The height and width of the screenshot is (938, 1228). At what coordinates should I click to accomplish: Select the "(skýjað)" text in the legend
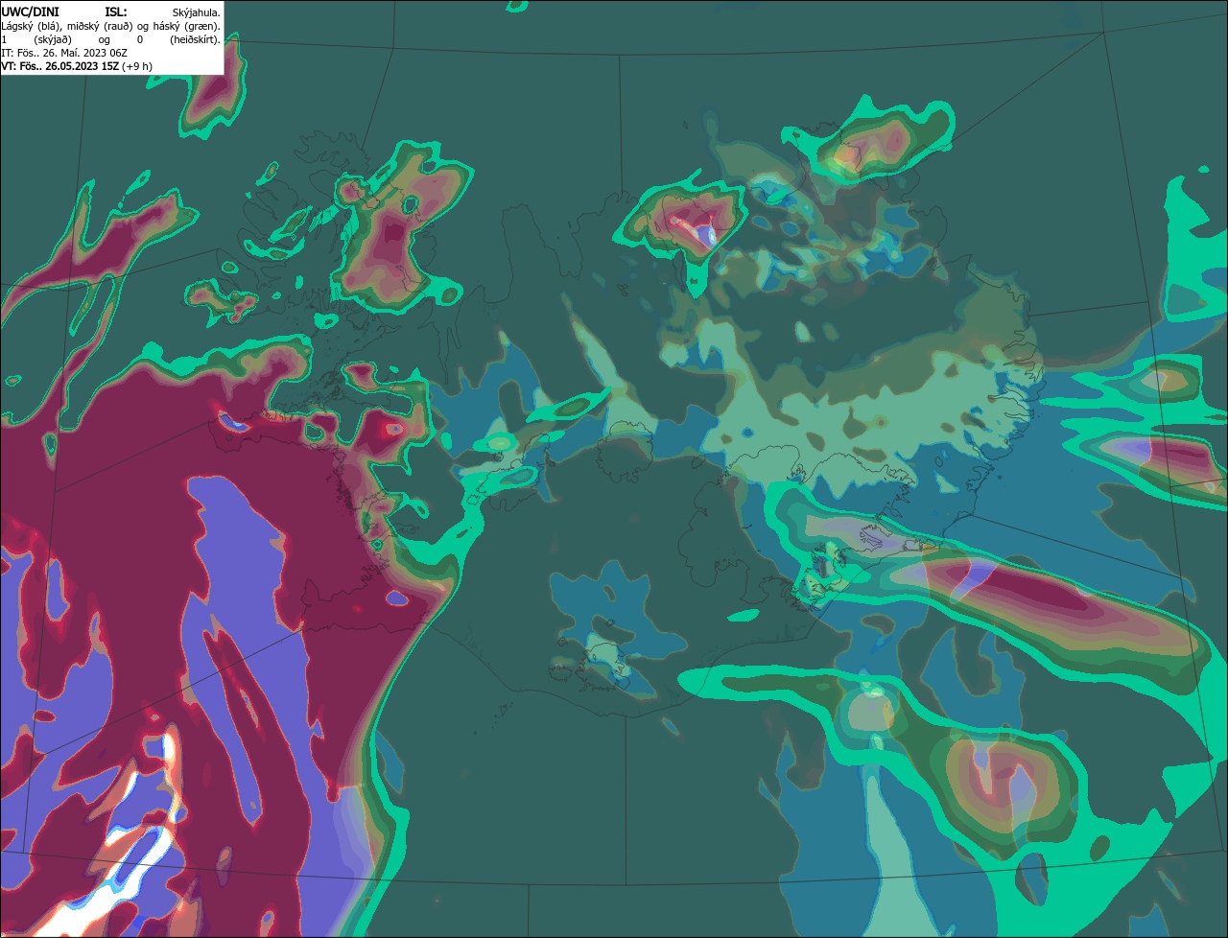click(53, 40)
